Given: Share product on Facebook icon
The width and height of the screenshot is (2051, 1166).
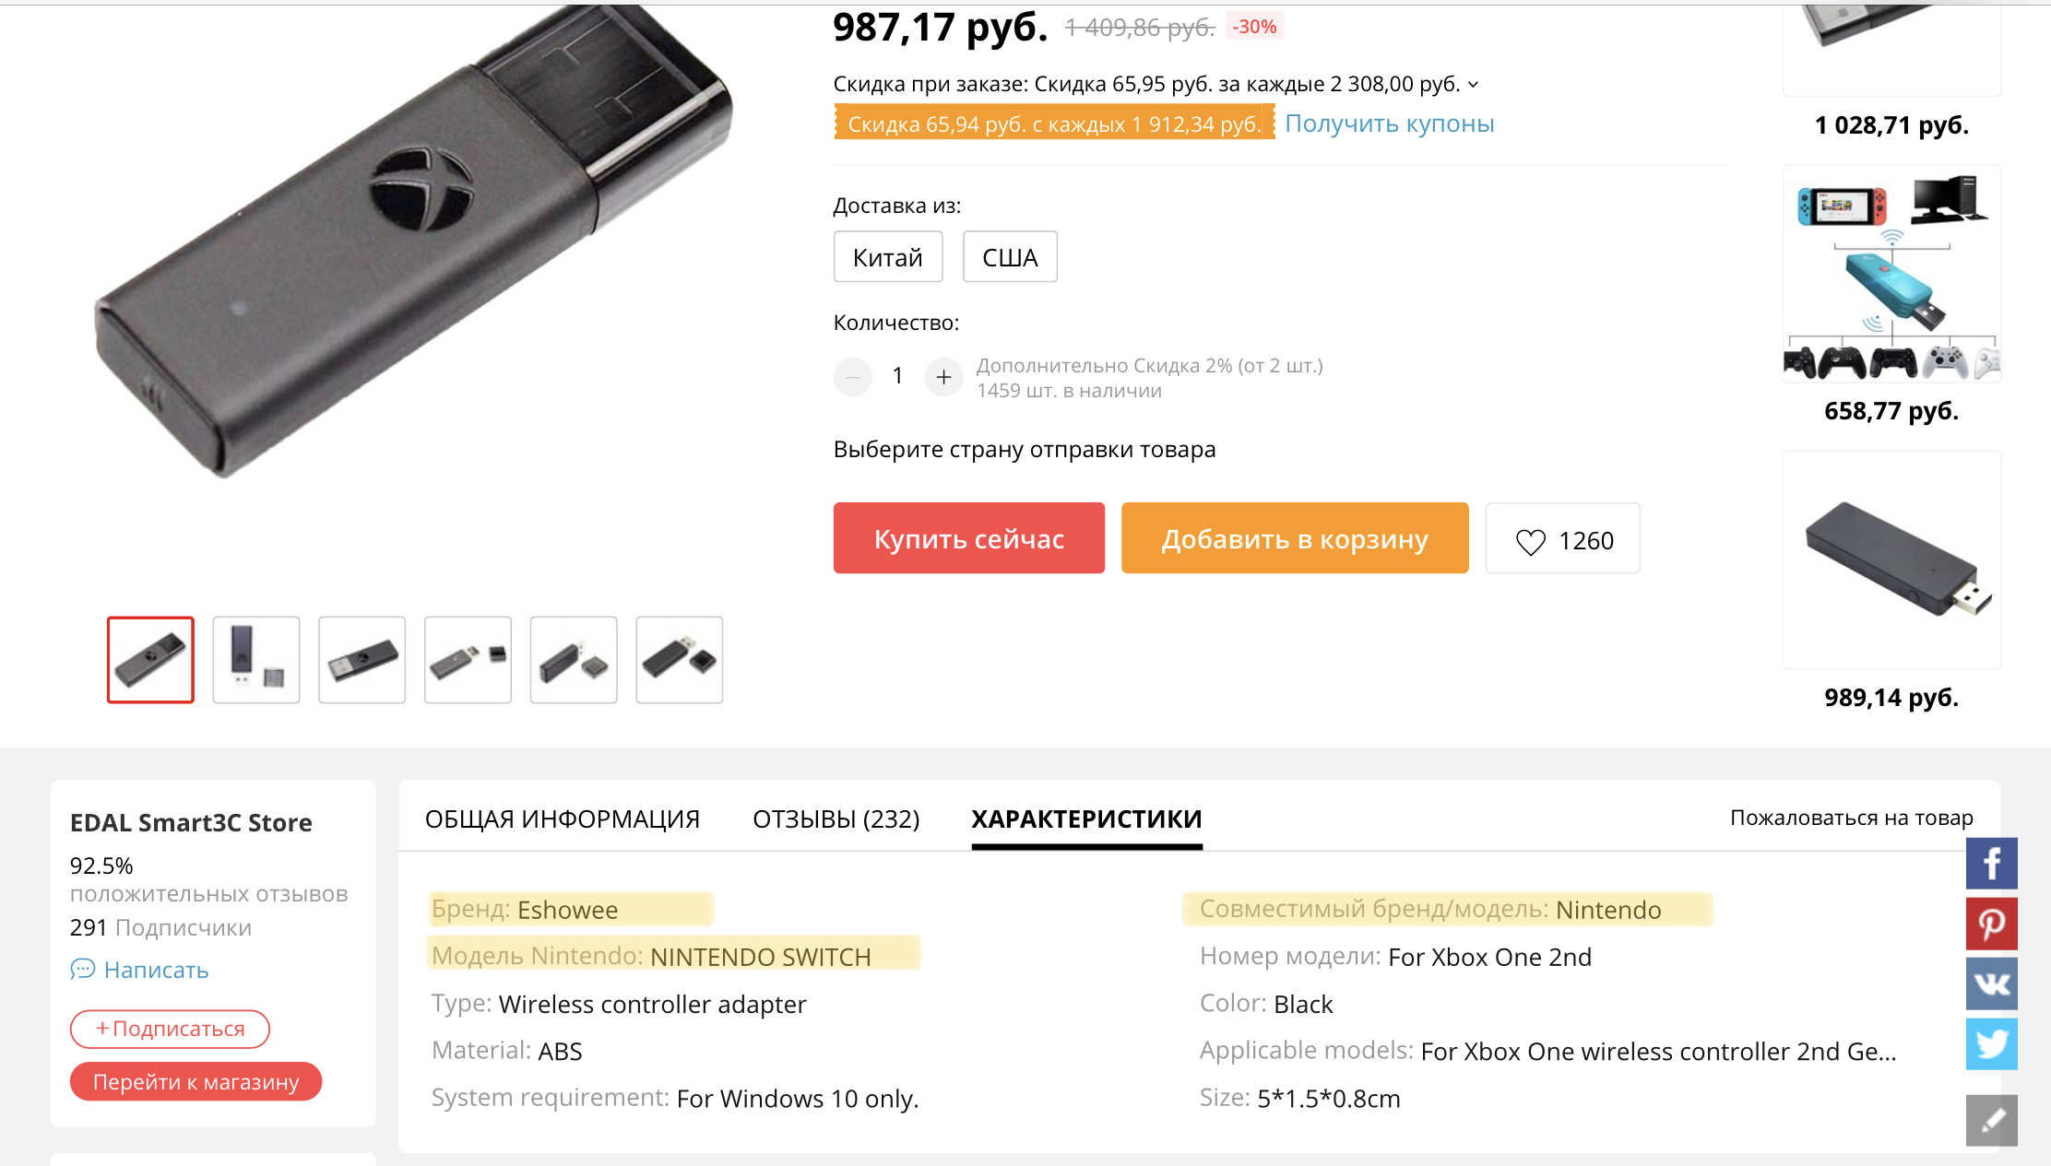Looking at the screenshot, I should 1991,864.
